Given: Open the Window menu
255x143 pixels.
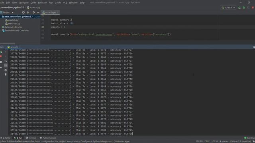Looking at the screenshot, I should (x=73, y=3).
